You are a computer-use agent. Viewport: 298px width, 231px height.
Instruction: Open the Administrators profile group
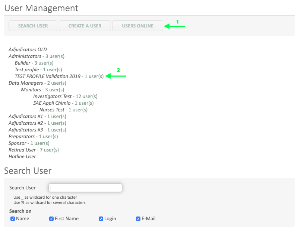pos(25,56)
